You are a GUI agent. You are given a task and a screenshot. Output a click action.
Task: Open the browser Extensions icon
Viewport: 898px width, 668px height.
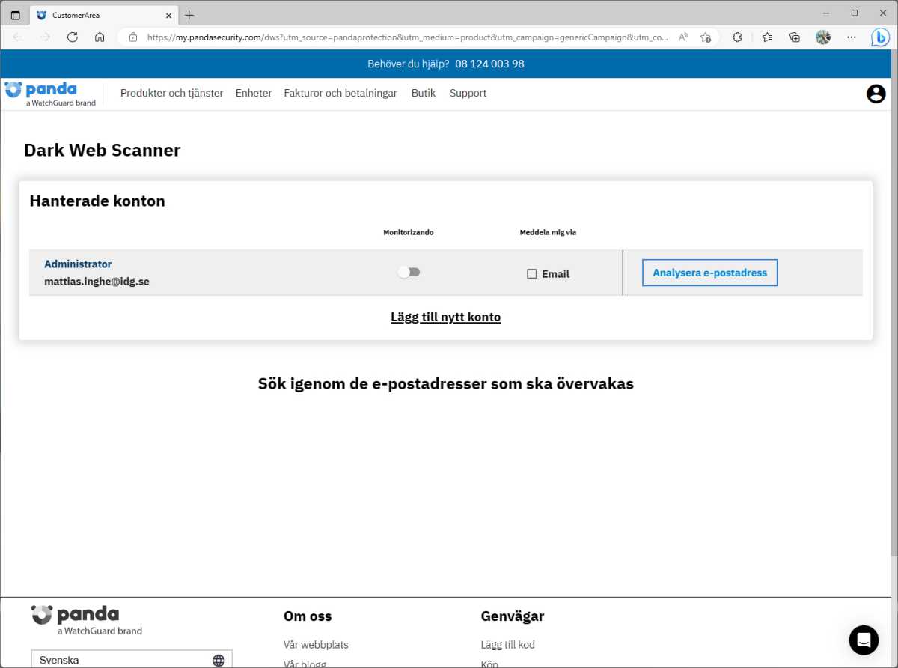pos(737,37)
